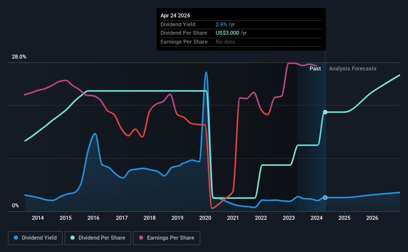Click the US$3.000 dividend per share value

point(227,33)
